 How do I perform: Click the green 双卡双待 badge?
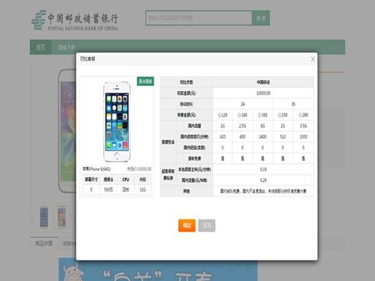[146, 81]
